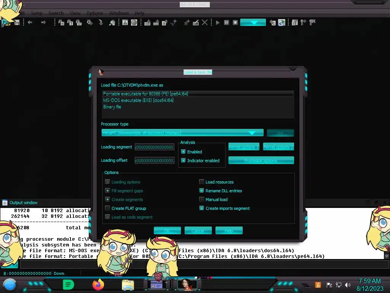Toggle the Loading options checkbox
Viewport: 390px width, 293px height.
point(107,182)
